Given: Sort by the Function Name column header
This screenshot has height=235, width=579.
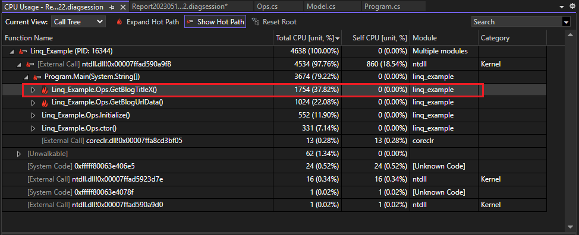Looking at the screenshot, I should tap(137, 38).
